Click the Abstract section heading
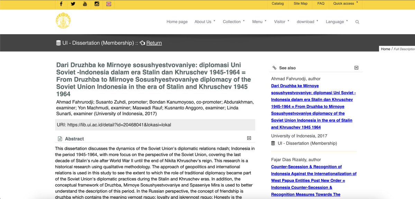 click(x=74, y=139)
